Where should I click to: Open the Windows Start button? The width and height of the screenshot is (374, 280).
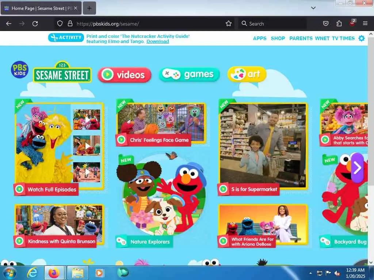pos(9,273)
